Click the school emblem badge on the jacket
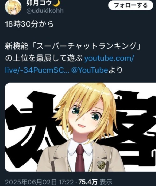The width and height of the screenshot is (156, 186). tap(101, 165)
